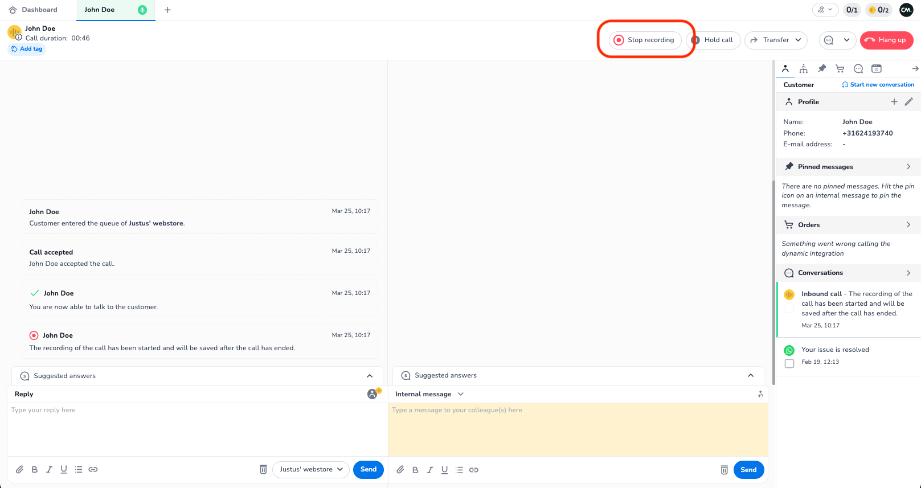Open the Transfer dropdown
This screenshot has height=488, width=921.
pyautogui.click(x=776, y=40)
